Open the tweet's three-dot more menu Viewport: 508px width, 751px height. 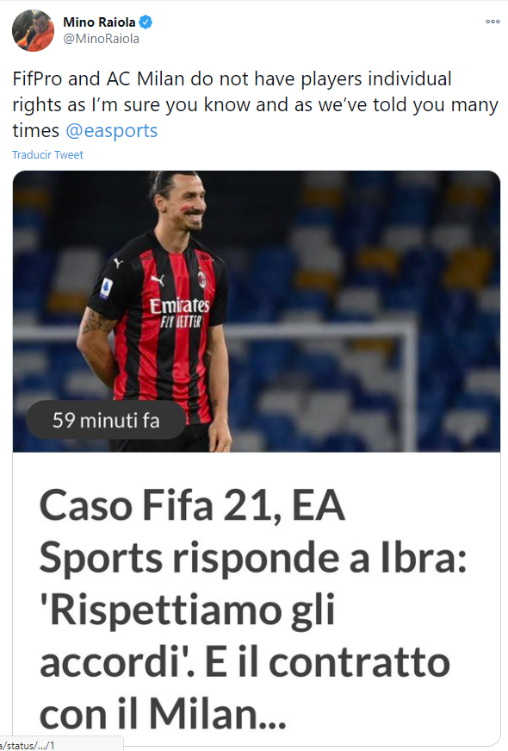pyautogui.click(x=493, y=22)
